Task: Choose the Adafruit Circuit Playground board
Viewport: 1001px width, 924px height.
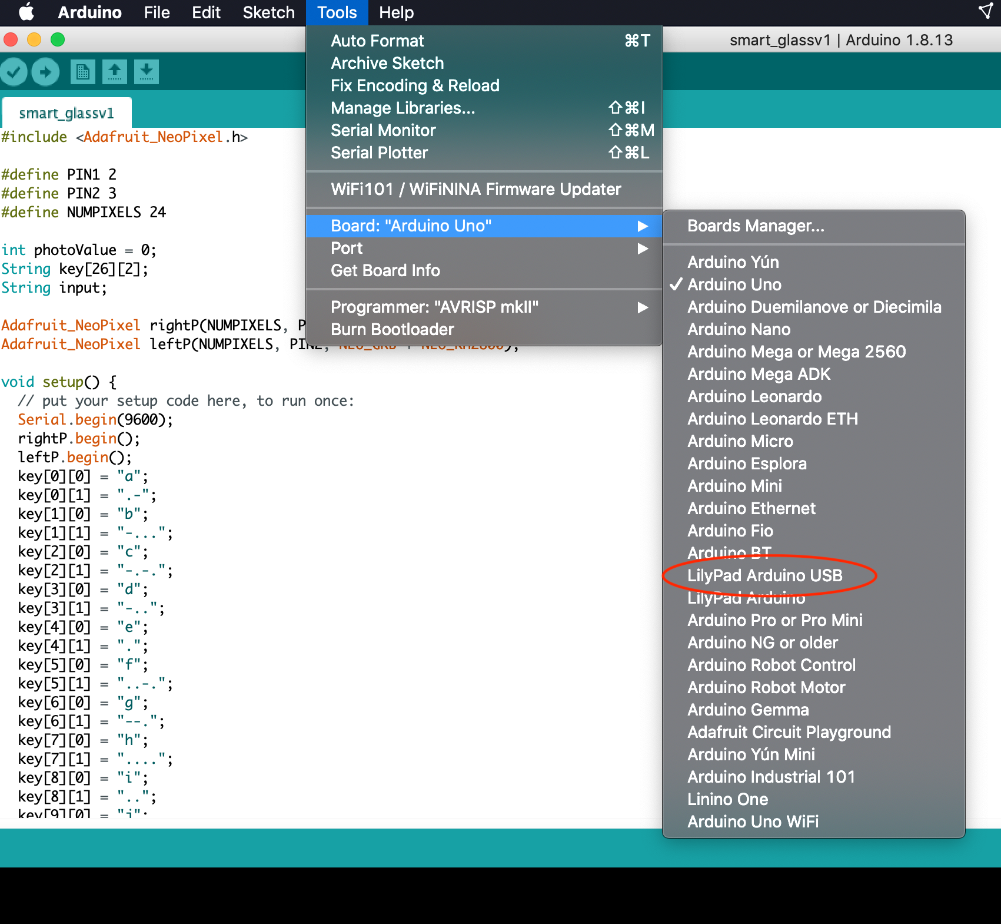Action: click(814, 732)
